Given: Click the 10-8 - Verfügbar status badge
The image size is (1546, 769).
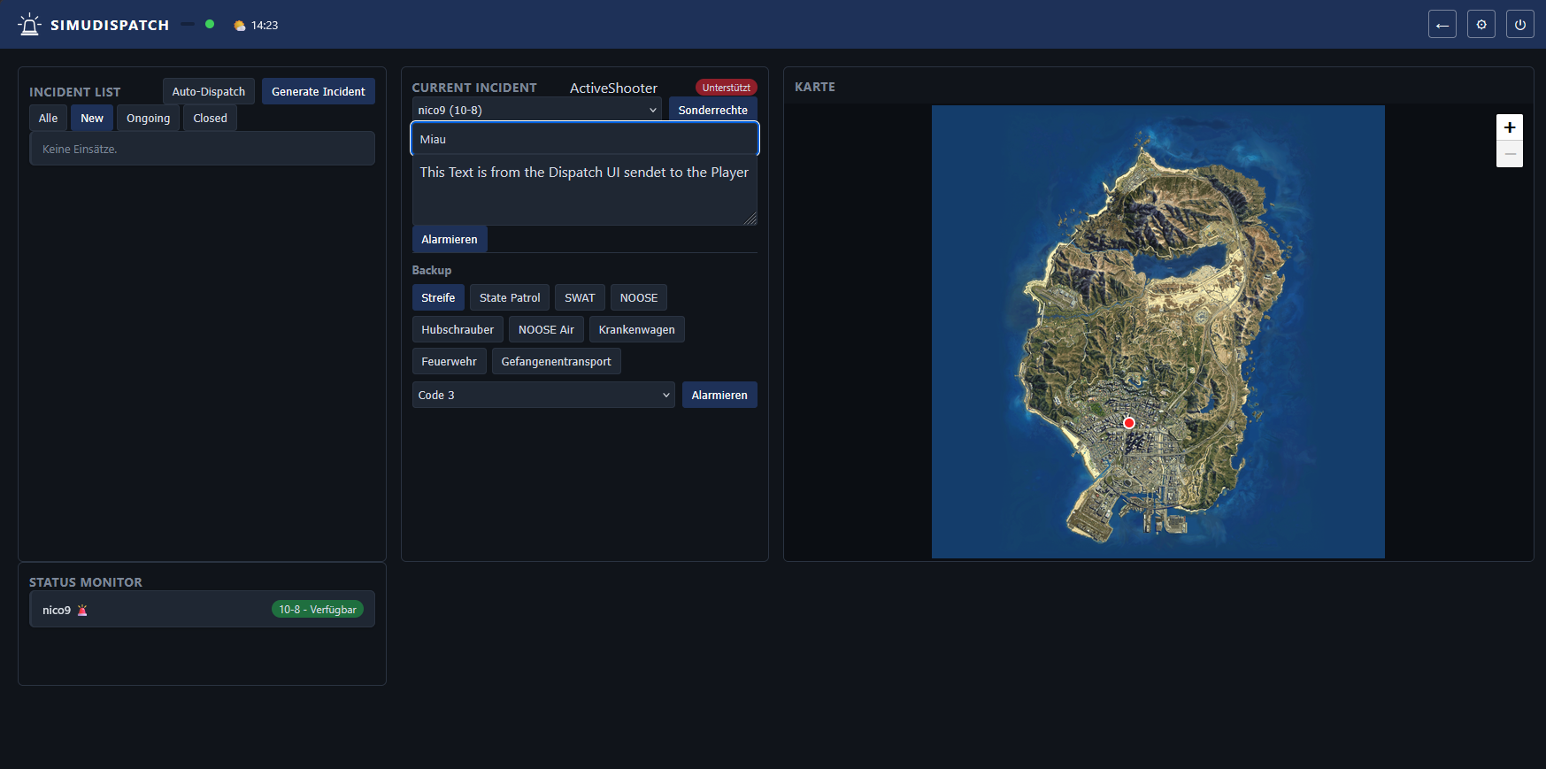Looking at the screenshot, I should (318, 610).
